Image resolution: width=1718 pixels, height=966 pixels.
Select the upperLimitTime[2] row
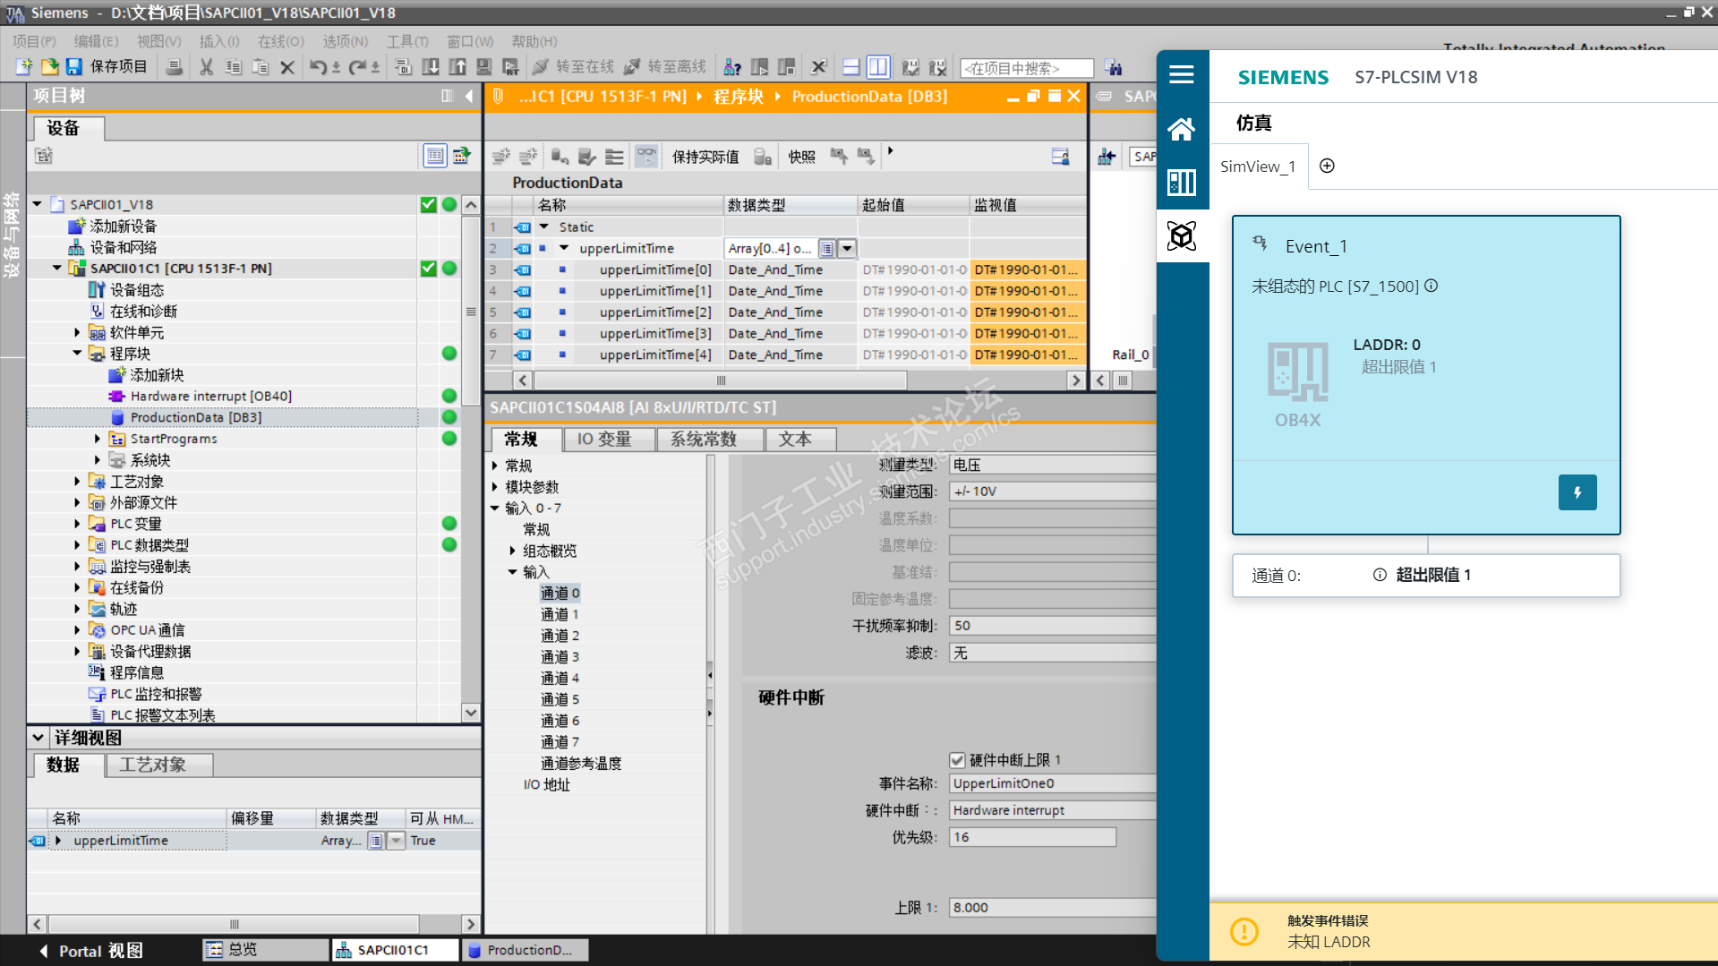click(784, 312)
